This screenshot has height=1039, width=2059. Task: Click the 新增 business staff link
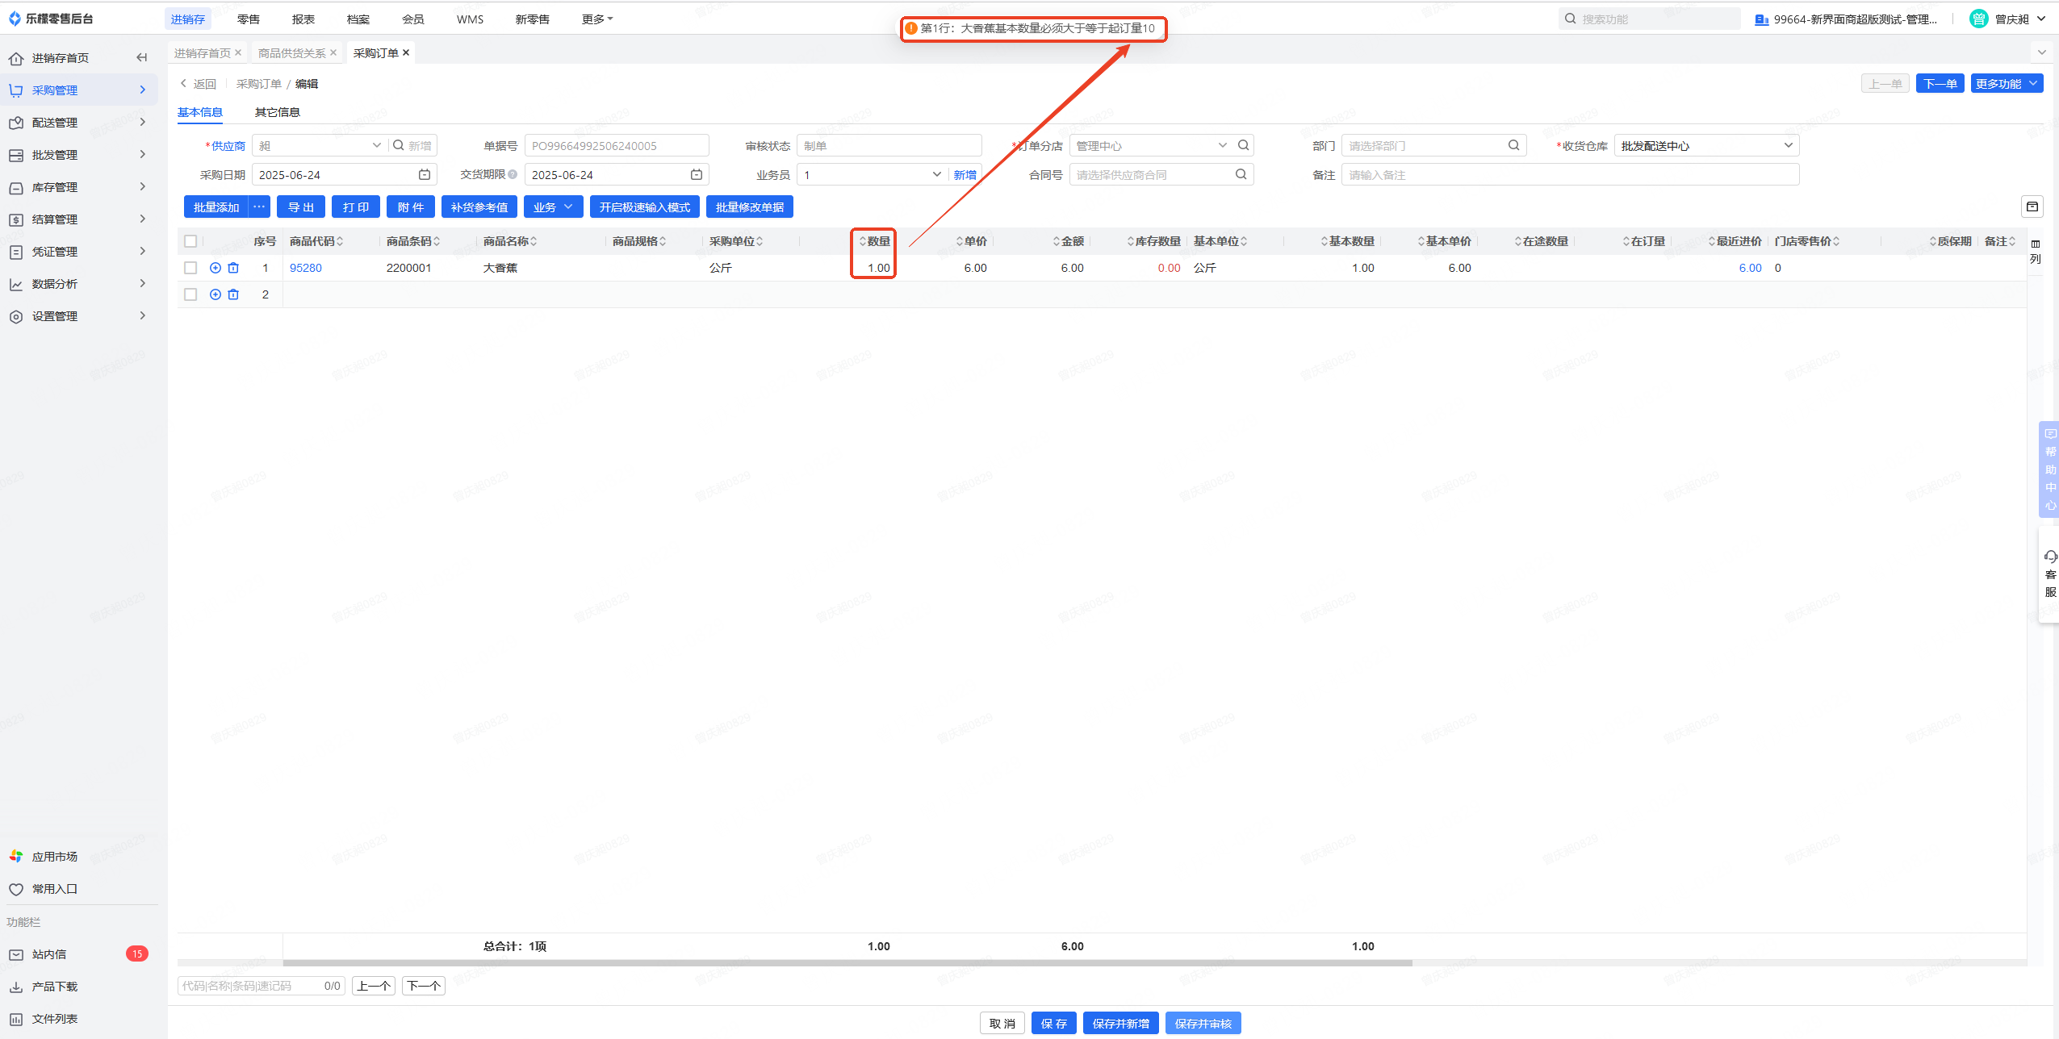pos(965,174)
